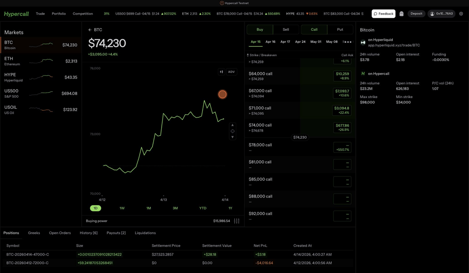The height and width of the screenshot is (273, 469).
Task: Click the Deposit button
Action: 416,13
